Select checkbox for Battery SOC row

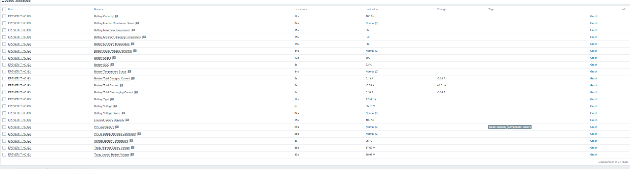[4, 65]
